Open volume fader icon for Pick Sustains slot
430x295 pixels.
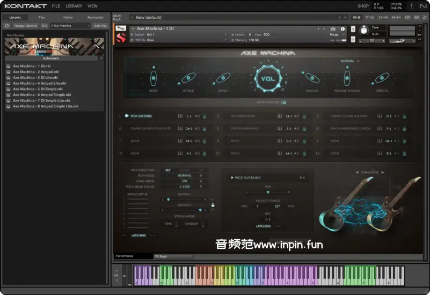pos(205,116)
